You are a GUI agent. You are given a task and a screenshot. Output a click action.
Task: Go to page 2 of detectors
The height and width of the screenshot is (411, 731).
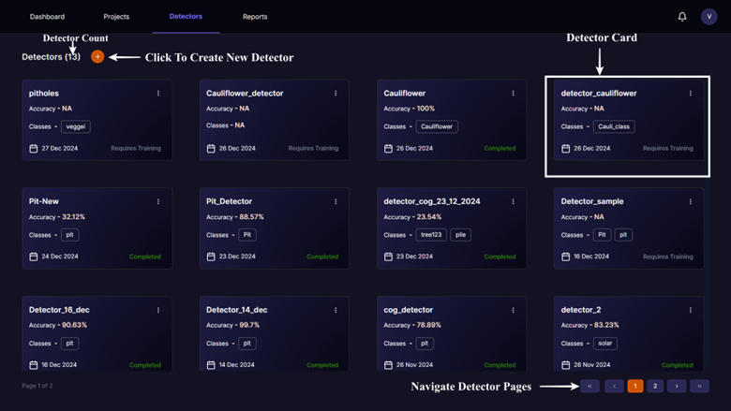tap(655, 386)
